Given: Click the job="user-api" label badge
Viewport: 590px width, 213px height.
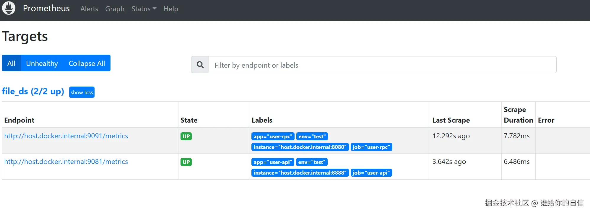Looking at the screenshot, I should pos(371,173).
